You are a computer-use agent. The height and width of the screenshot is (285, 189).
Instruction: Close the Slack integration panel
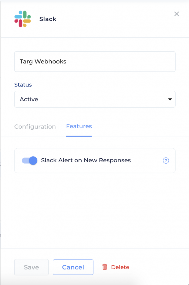pos(177,14)
